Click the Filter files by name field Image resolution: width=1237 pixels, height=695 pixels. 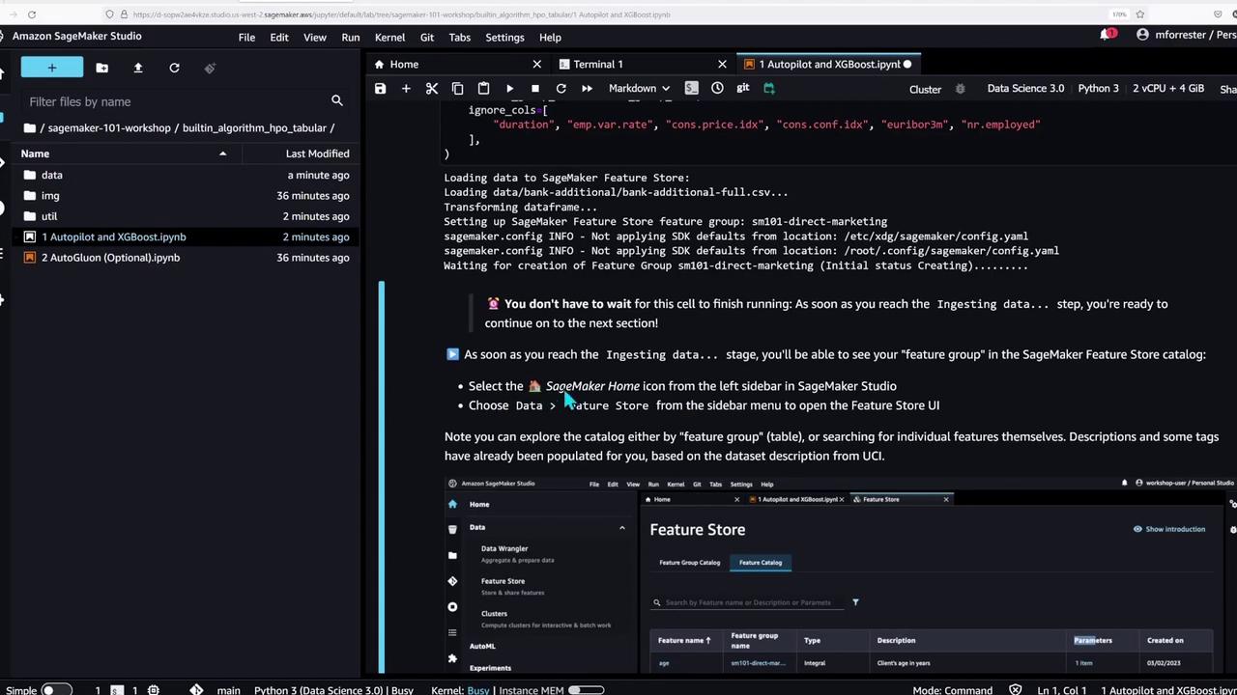pos(174,101)
